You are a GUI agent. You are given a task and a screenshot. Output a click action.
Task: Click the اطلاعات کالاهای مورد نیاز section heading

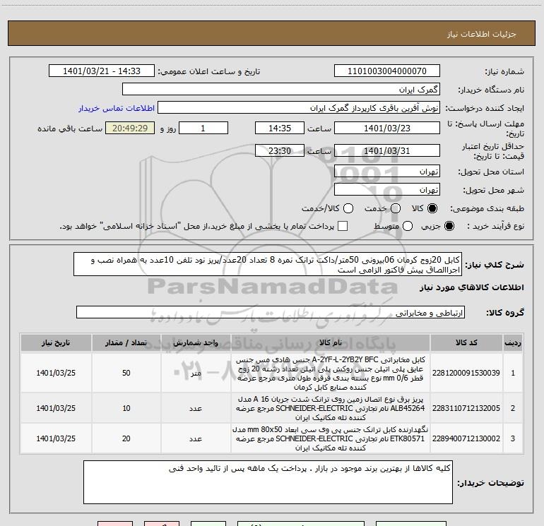[x=471, y=287]
